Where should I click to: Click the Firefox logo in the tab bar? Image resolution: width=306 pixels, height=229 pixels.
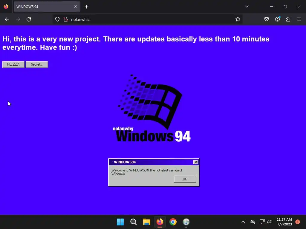(x=6, y=7)
